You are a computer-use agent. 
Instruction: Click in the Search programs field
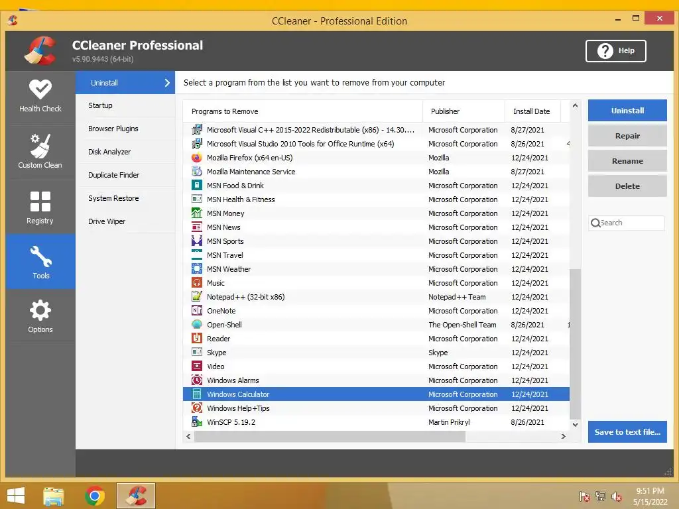click(x=627, y=223)
